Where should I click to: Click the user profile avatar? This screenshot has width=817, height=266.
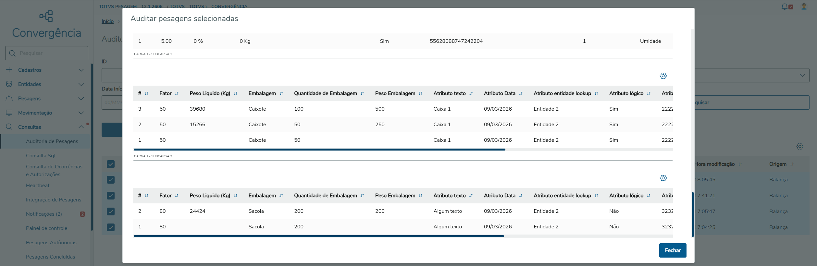pos(804,6)
